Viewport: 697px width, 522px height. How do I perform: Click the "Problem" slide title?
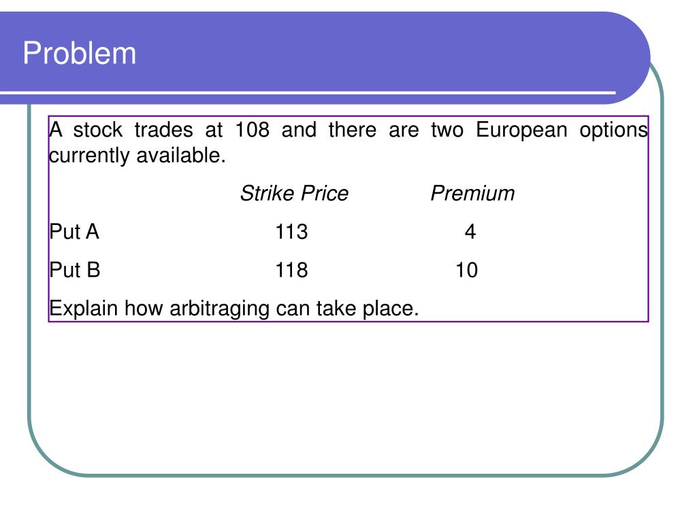click(79, 53)
